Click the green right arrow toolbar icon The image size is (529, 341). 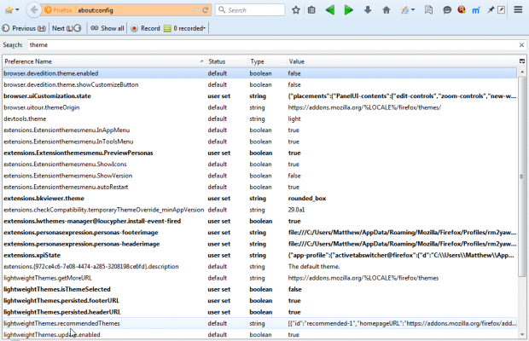coord(348,10)
